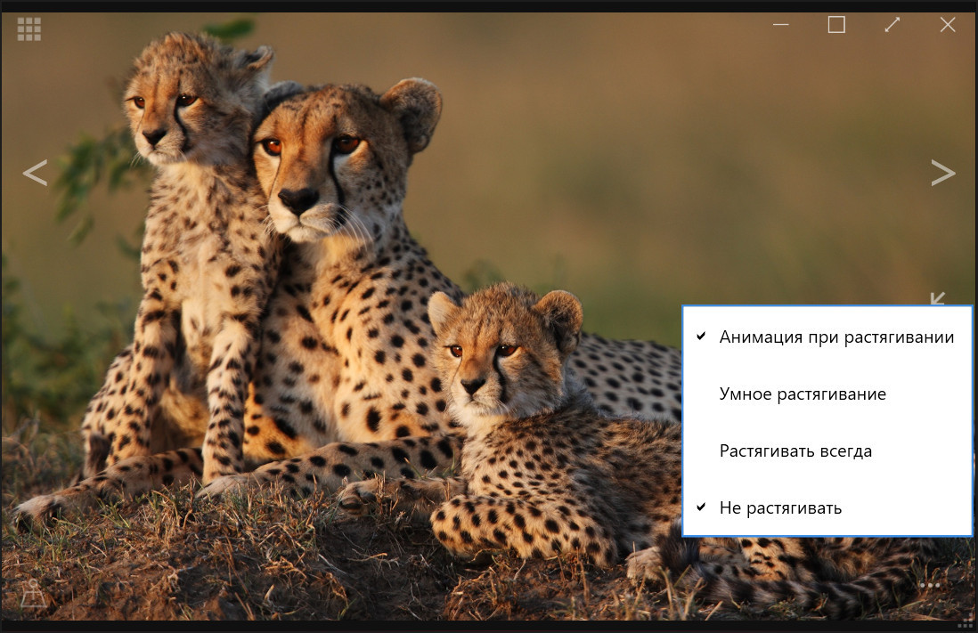
Task: Click the trapezoid weight icon on the photo
Action: 33,593
